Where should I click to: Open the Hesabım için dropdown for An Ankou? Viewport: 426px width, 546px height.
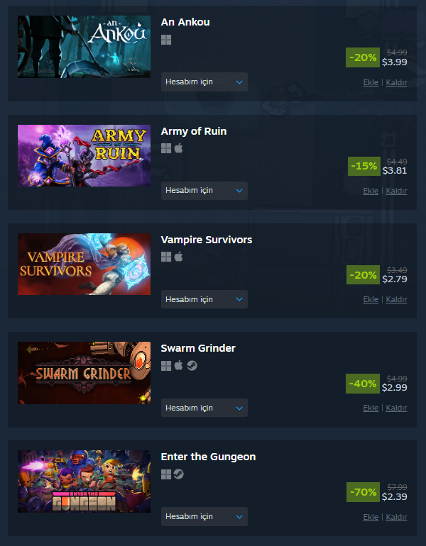click(204, 82)
